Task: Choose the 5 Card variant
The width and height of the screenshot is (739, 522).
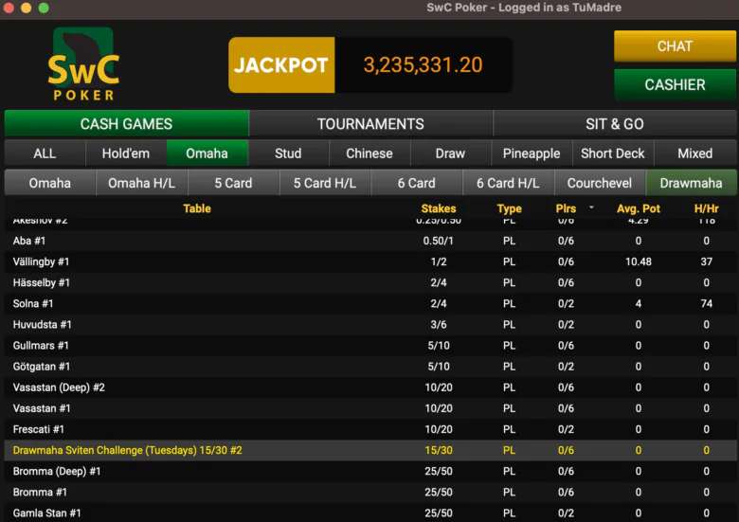Action: [233, 183]
